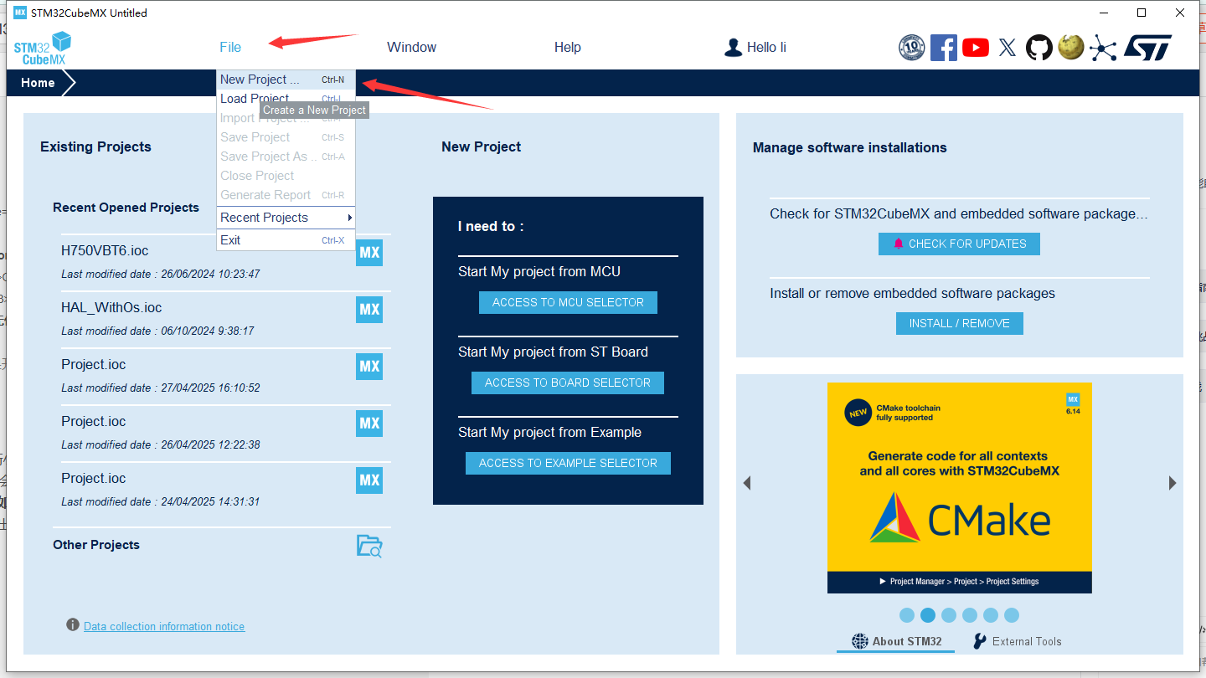Image resolution: width=1206 pixels, height=678 pixels.
Task: Open the Facebook icon link
Action: pyautogui.click(x=944, y=48)
